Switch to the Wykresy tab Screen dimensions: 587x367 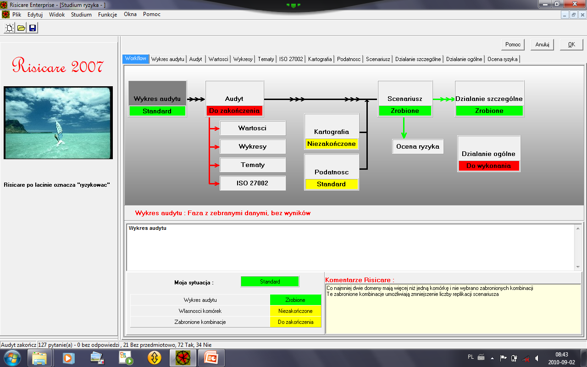[x=243, y=59]
